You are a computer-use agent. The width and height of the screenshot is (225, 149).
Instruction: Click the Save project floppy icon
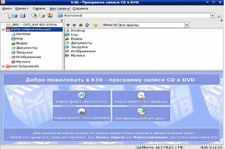coord(23,15)
